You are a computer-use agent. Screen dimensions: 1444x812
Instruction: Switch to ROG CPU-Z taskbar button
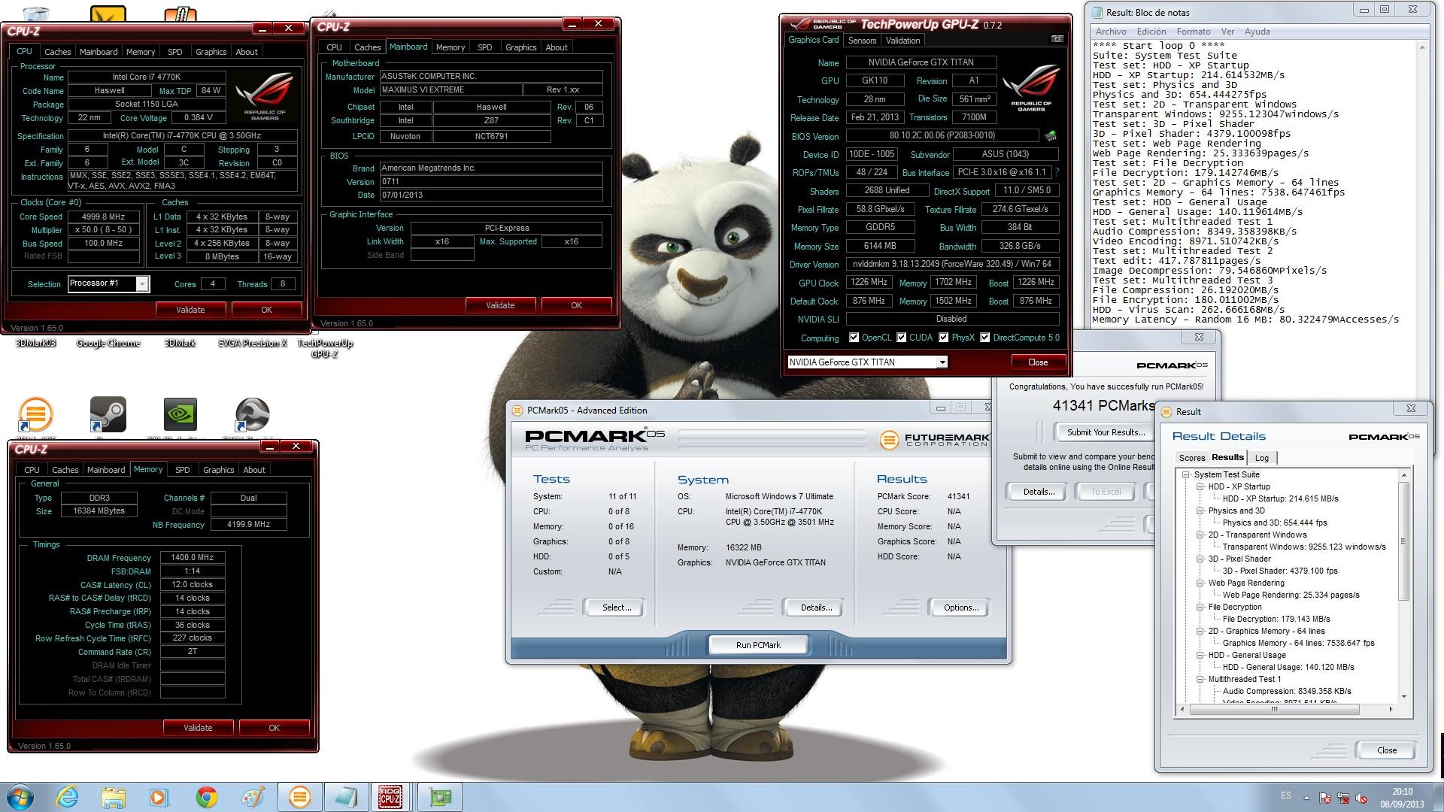point(390,797)
